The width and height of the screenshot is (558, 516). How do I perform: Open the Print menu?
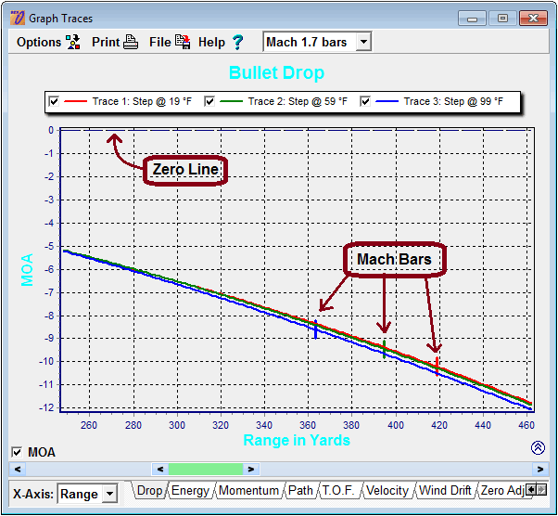[106, 42]
